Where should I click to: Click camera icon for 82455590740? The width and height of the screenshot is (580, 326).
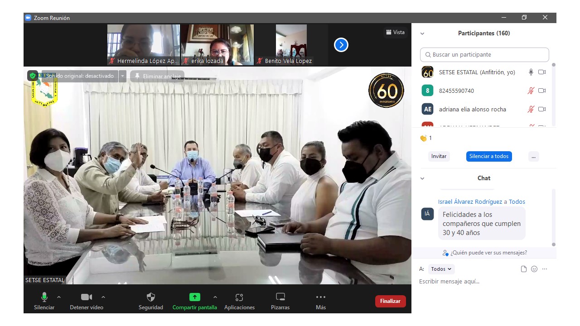[x=542, y=91]
